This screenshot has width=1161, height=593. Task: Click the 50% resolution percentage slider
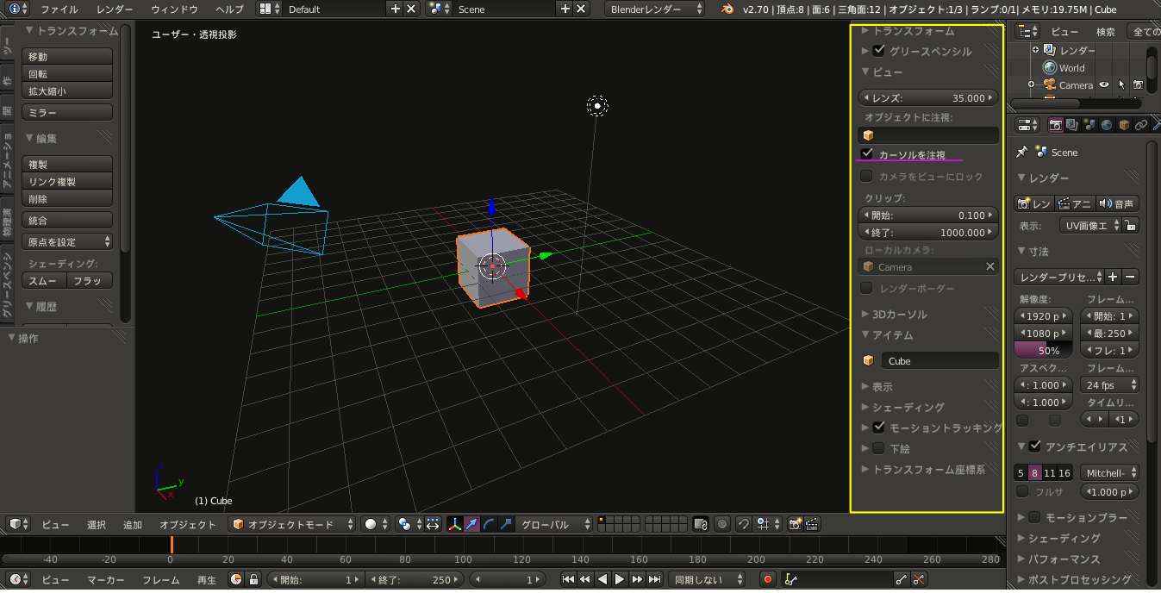click(x=1044, y=351)
